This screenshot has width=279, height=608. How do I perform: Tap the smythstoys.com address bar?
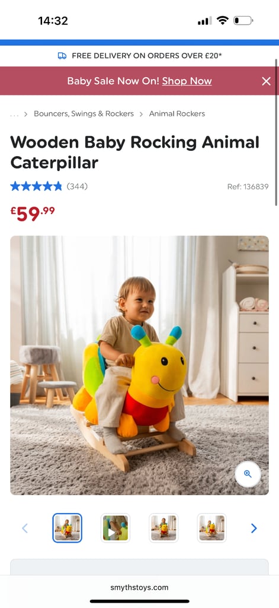[x=139, y=587]
